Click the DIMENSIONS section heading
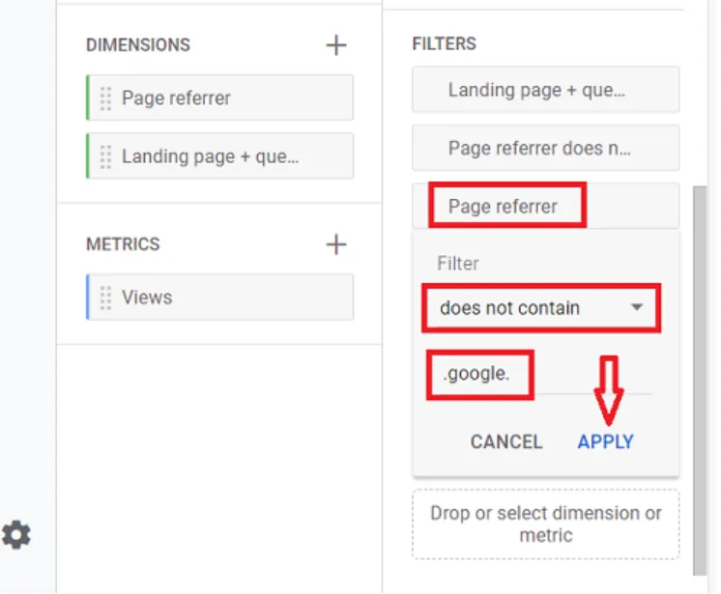The width and height of the screenshot is (721, 594). coord(138,44)
